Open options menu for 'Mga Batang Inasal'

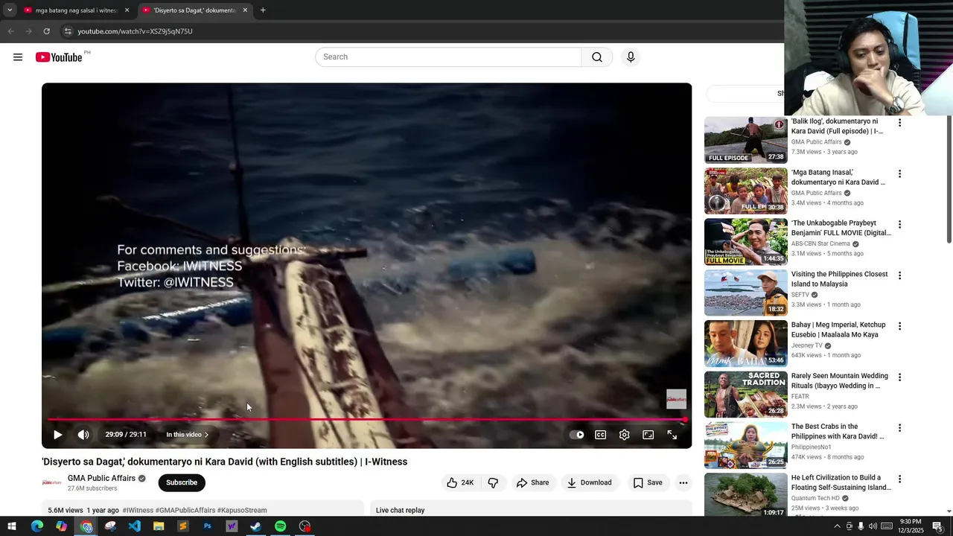click(x=899, y=173)
